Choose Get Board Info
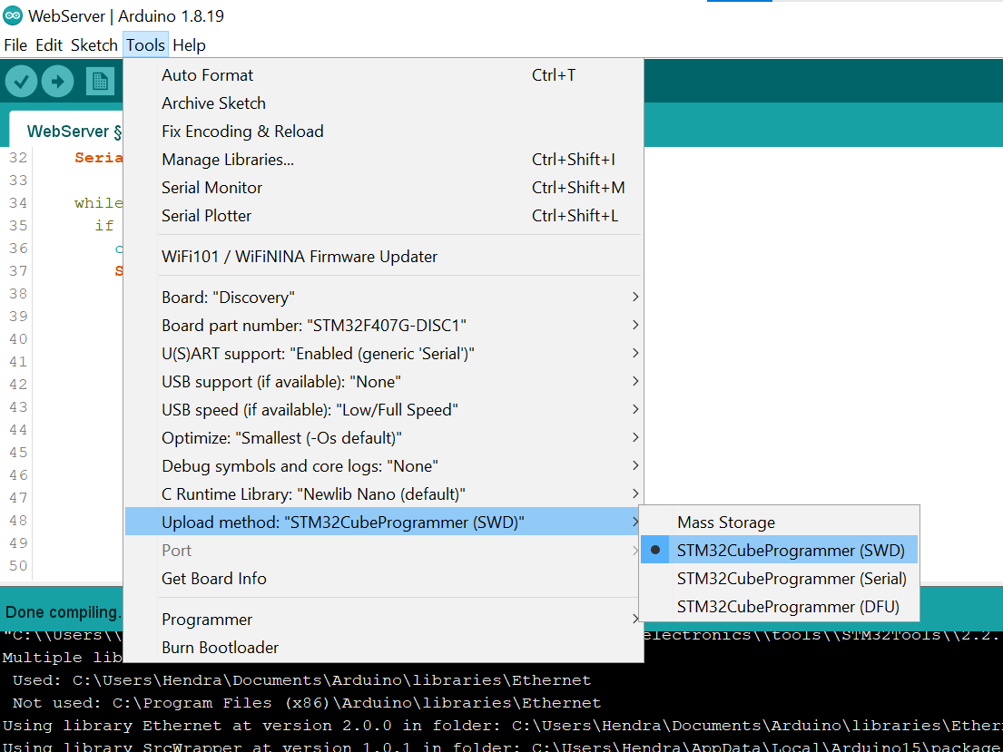 click(214, 579)
